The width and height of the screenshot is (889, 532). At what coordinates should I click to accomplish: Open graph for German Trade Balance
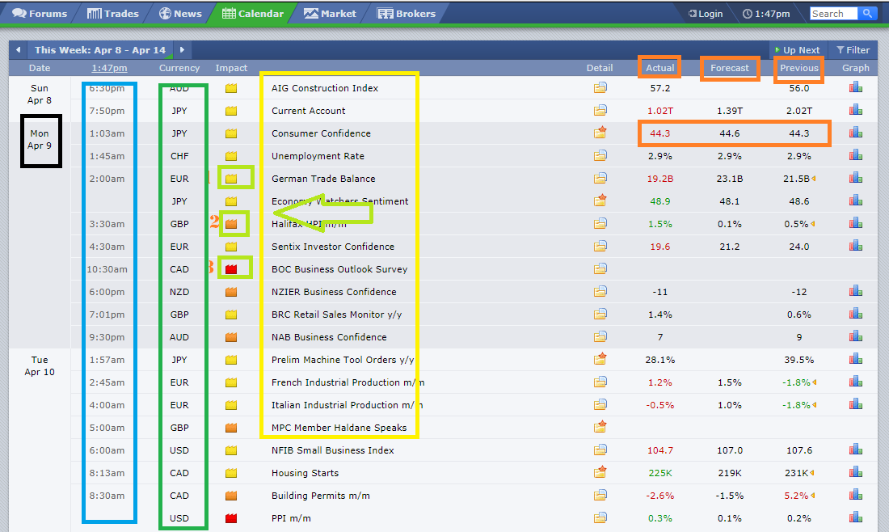tap(856, 179)
